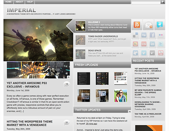Click the small light-blue Twitter t icon

tap(161, 44)
